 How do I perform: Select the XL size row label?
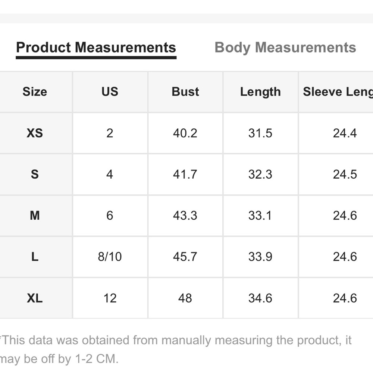35,298
